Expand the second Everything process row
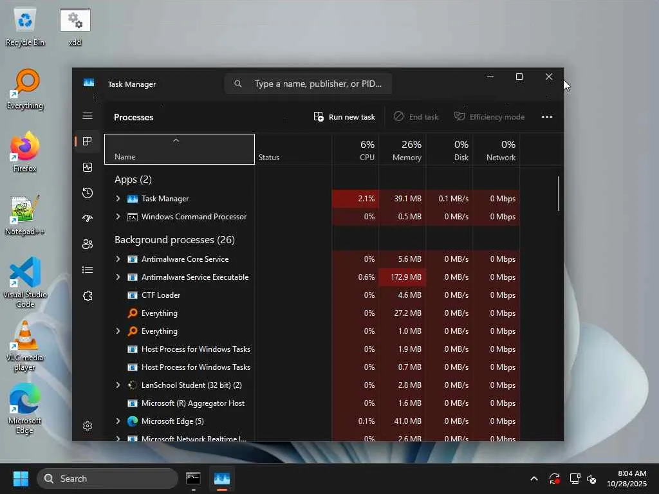659x494 pixels. coord(118,331)
